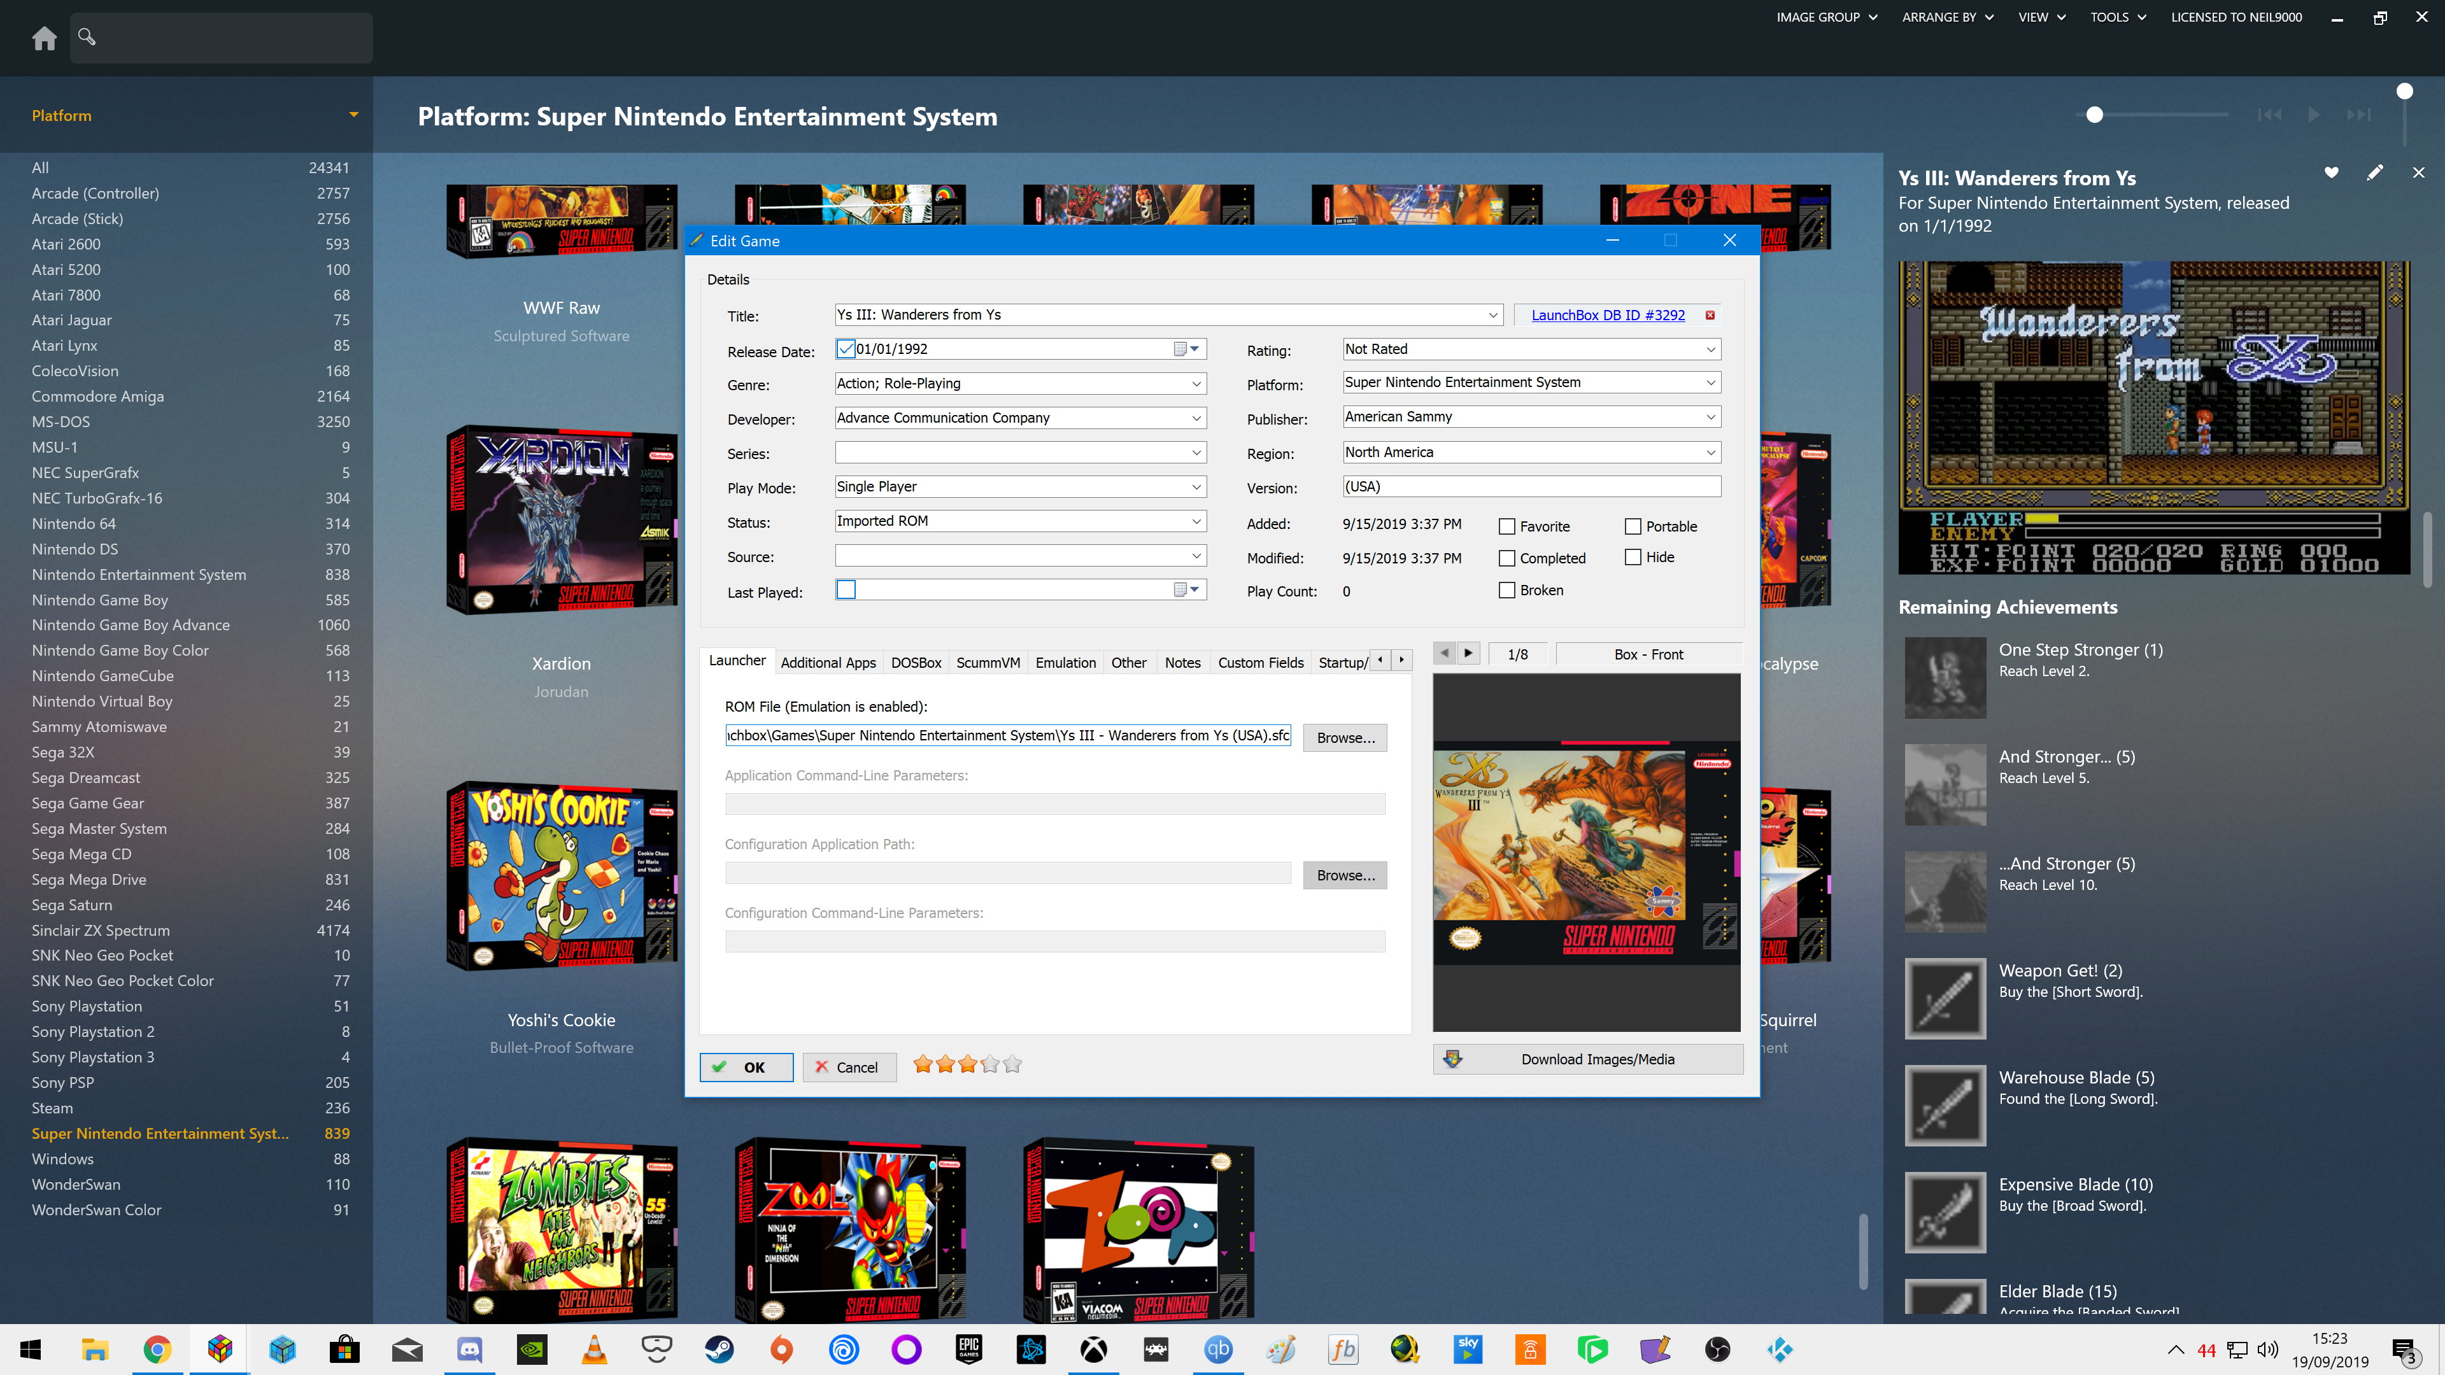The image size is (2445, 1375).
Task: Enable Last Played date checkbox
Action: [846, 590]
